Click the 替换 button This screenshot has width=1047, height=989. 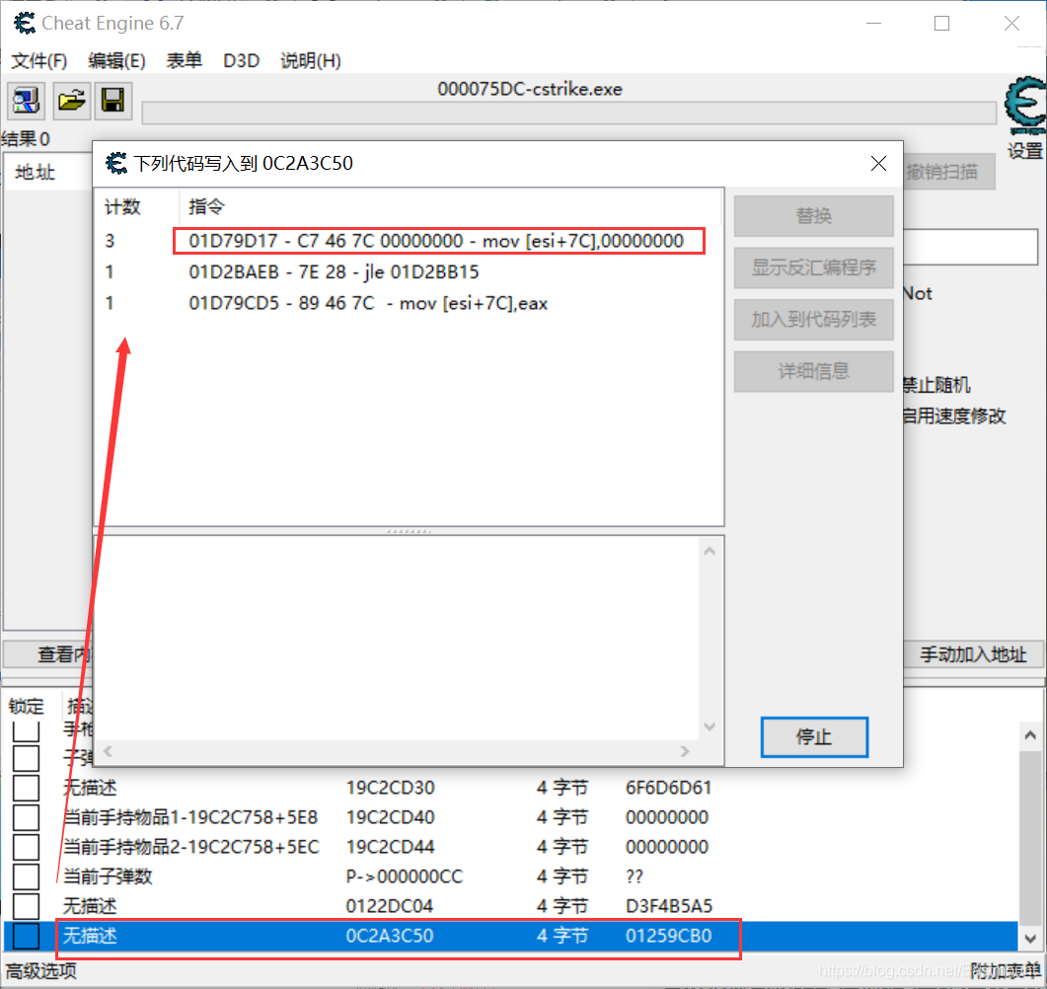[x=813, y=216]
